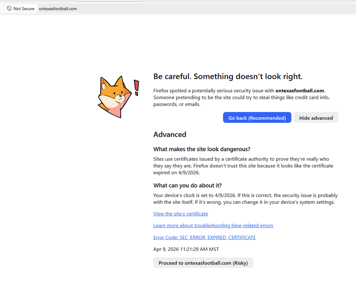Select "What can you do about it?" heading
Screen dimensions: 356x285
(187, 185)
